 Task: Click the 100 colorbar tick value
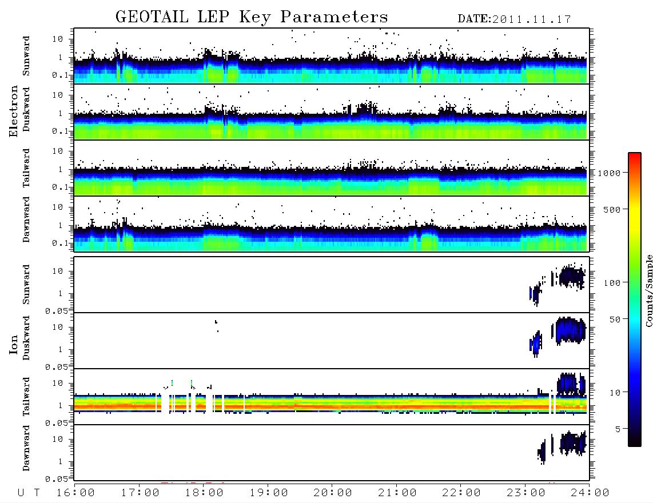[611, 283]
